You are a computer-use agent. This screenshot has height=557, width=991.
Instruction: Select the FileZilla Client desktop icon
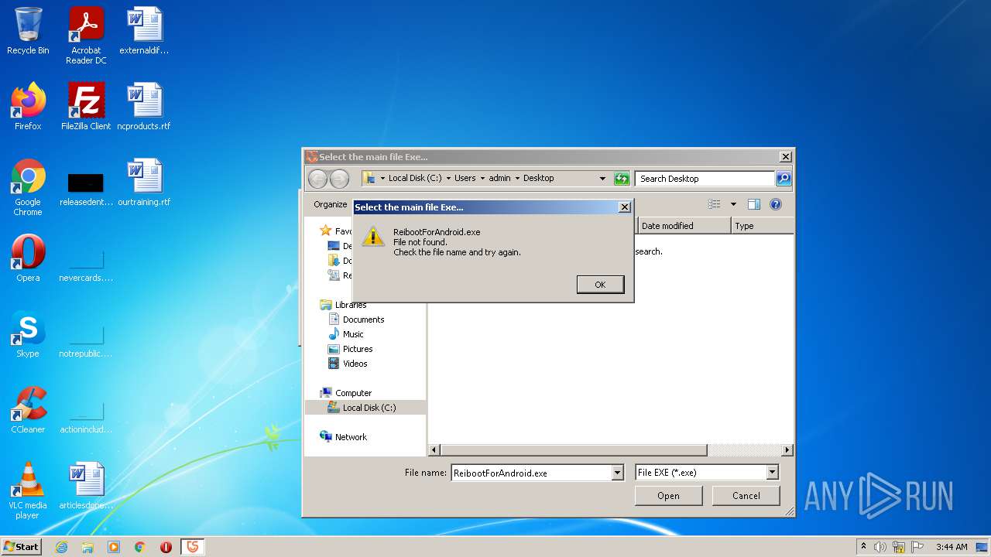[86, 107]
